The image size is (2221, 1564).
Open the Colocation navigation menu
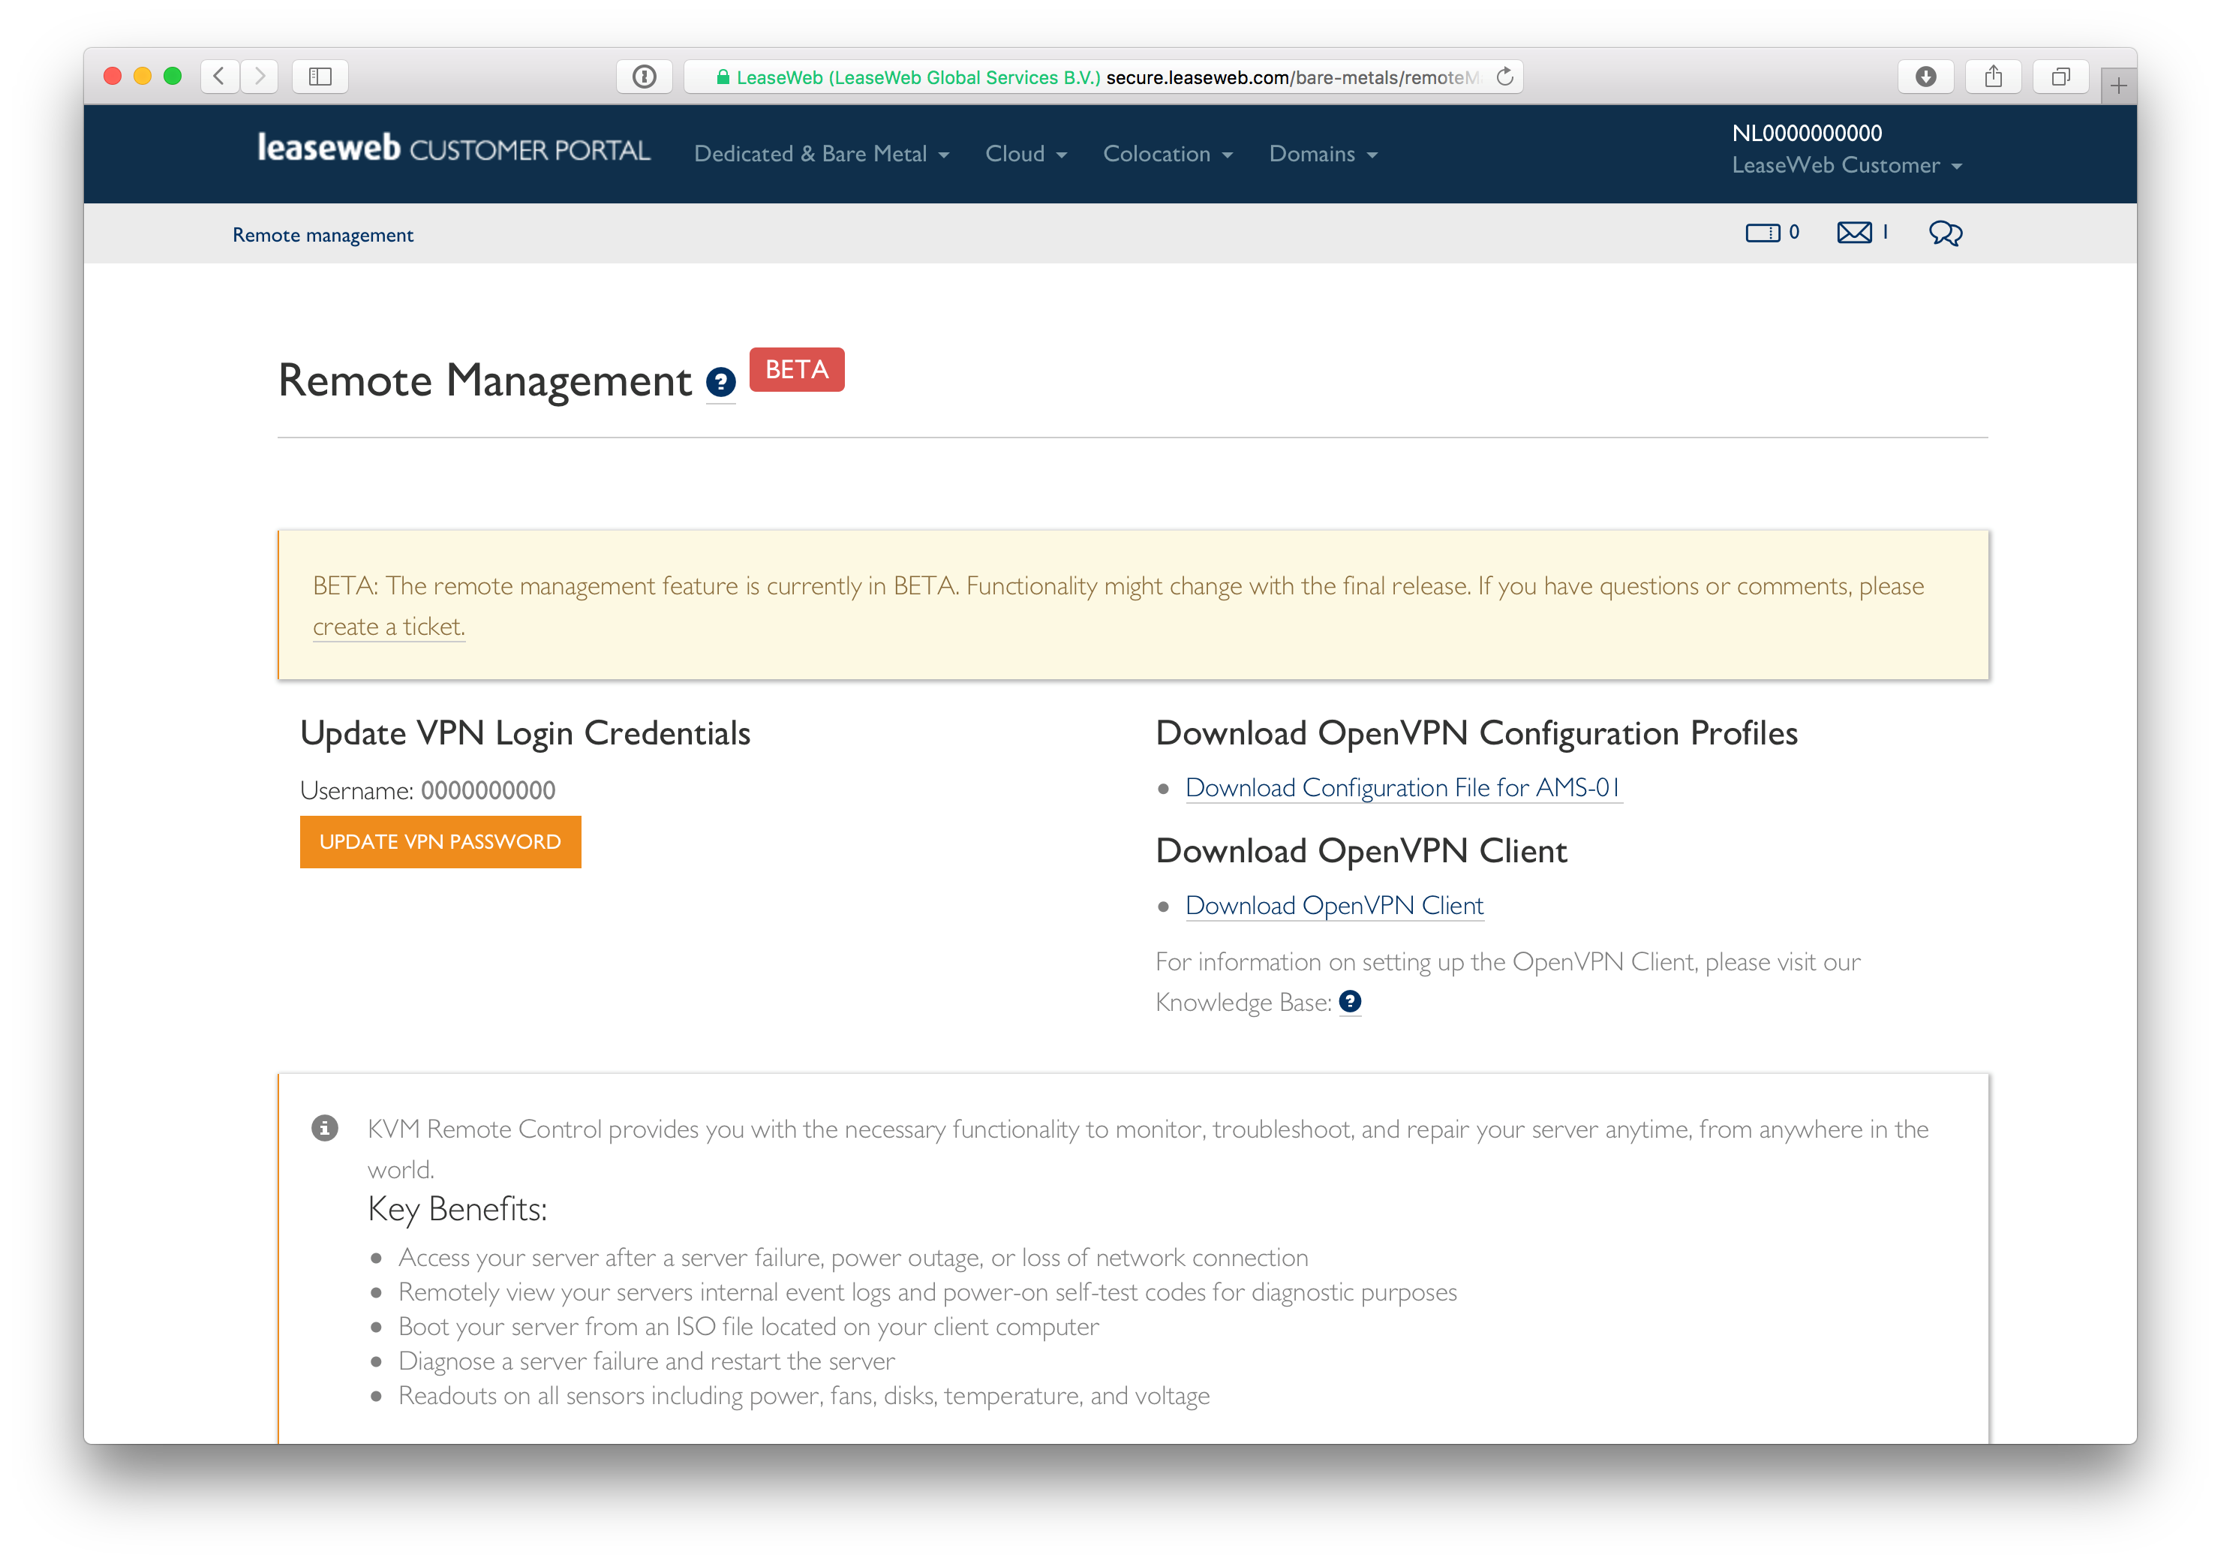(1167, 154)
